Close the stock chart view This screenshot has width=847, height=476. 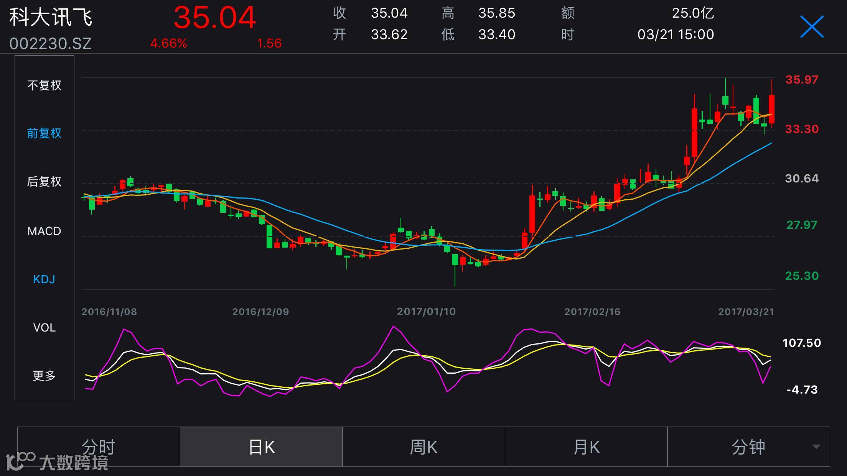(812, 27)
